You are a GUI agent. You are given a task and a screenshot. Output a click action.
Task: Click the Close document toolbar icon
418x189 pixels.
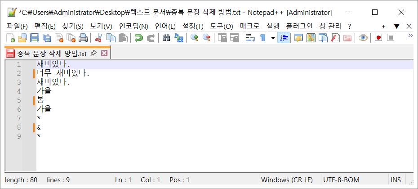coord(59,38)
